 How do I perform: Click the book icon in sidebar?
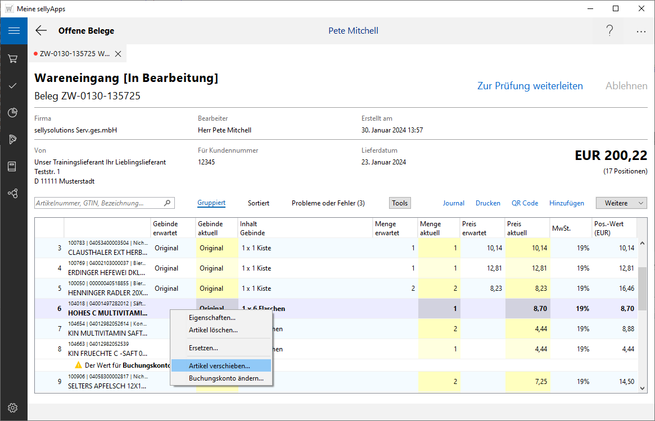click(x=13, y=166)
